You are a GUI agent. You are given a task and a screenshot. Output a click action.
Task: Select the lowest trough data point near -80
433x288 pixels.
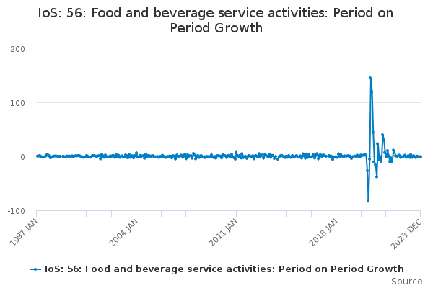368,201
